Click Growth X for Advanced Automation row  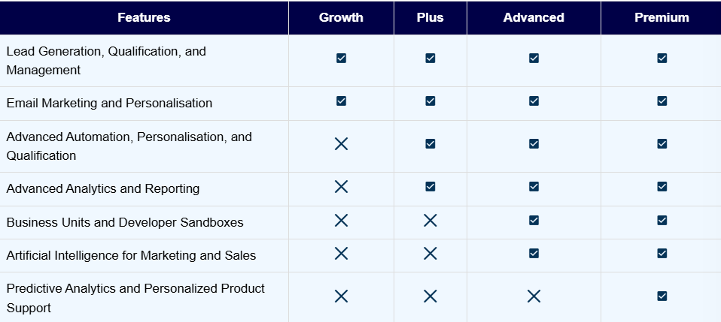[341, 143]
